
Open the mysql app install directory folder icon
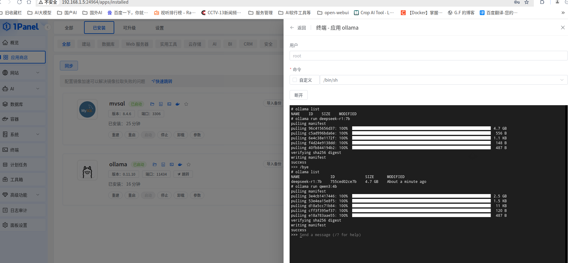152,104
